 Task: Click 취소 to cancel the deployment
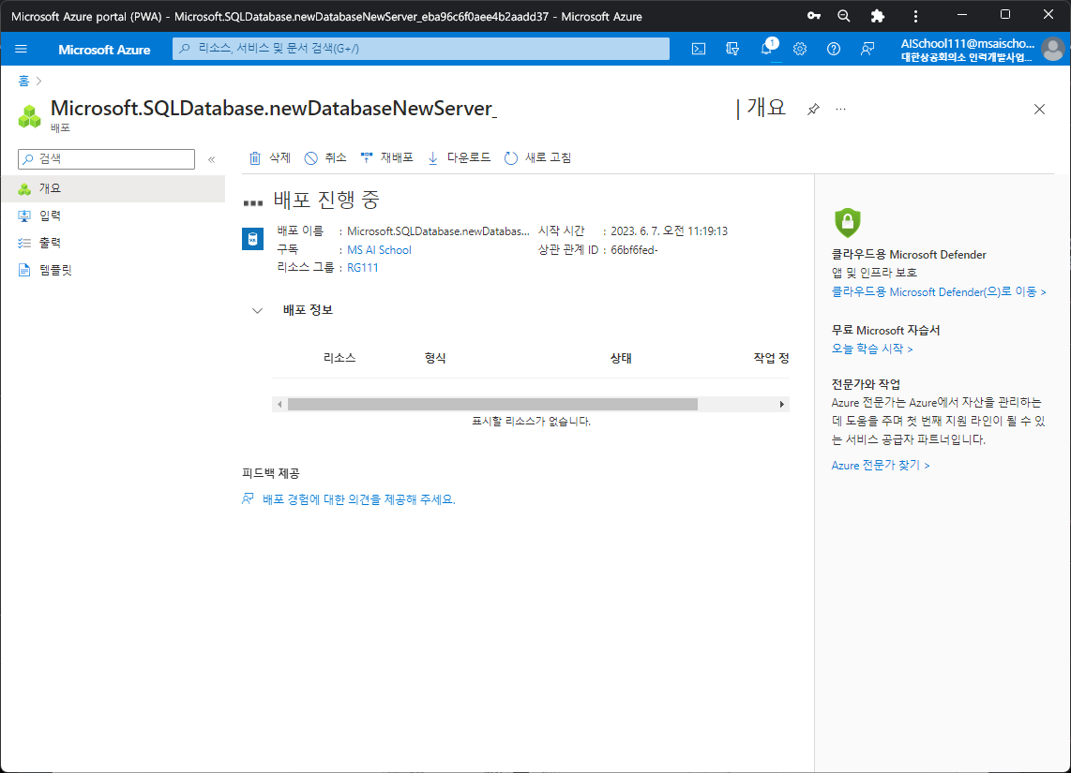pyautogui.click(x=325, y=157)
